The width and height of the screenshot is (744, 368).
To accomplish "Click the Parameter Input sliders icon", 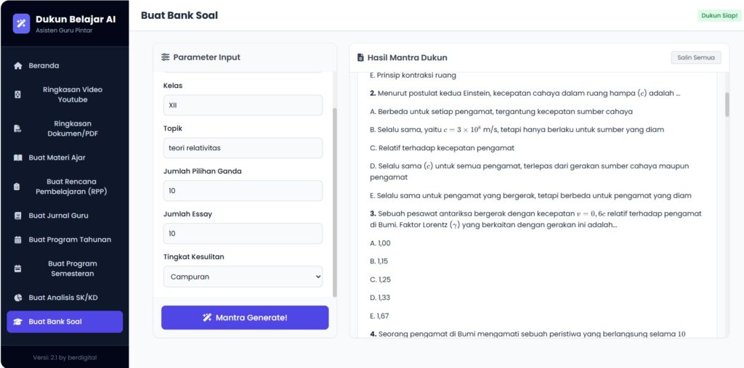I will click(x=166, y=57).
